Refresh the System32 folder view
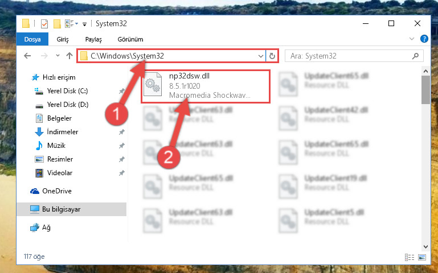This screenshot has height=273, width=438. [272, 56]
